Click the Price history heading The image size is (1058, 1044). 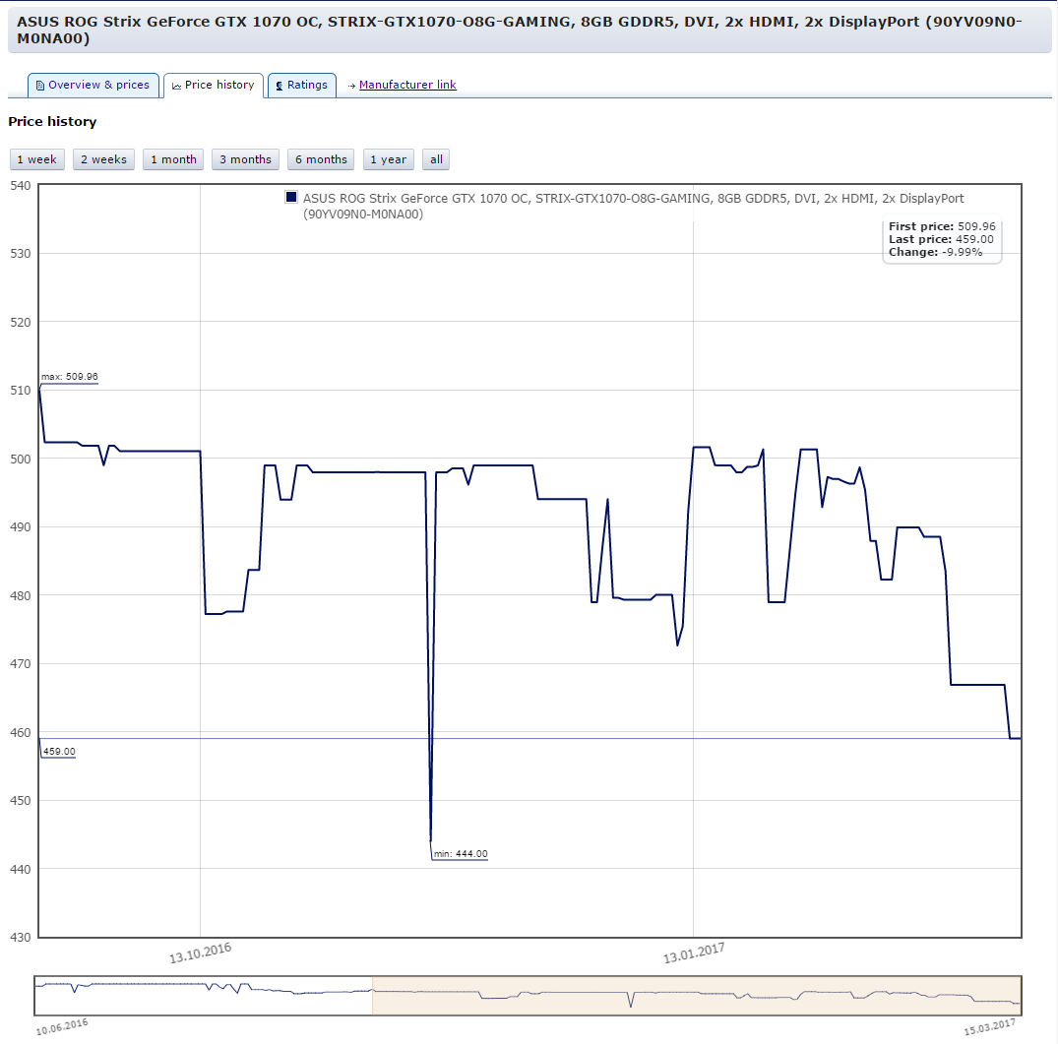click(52, 122)
